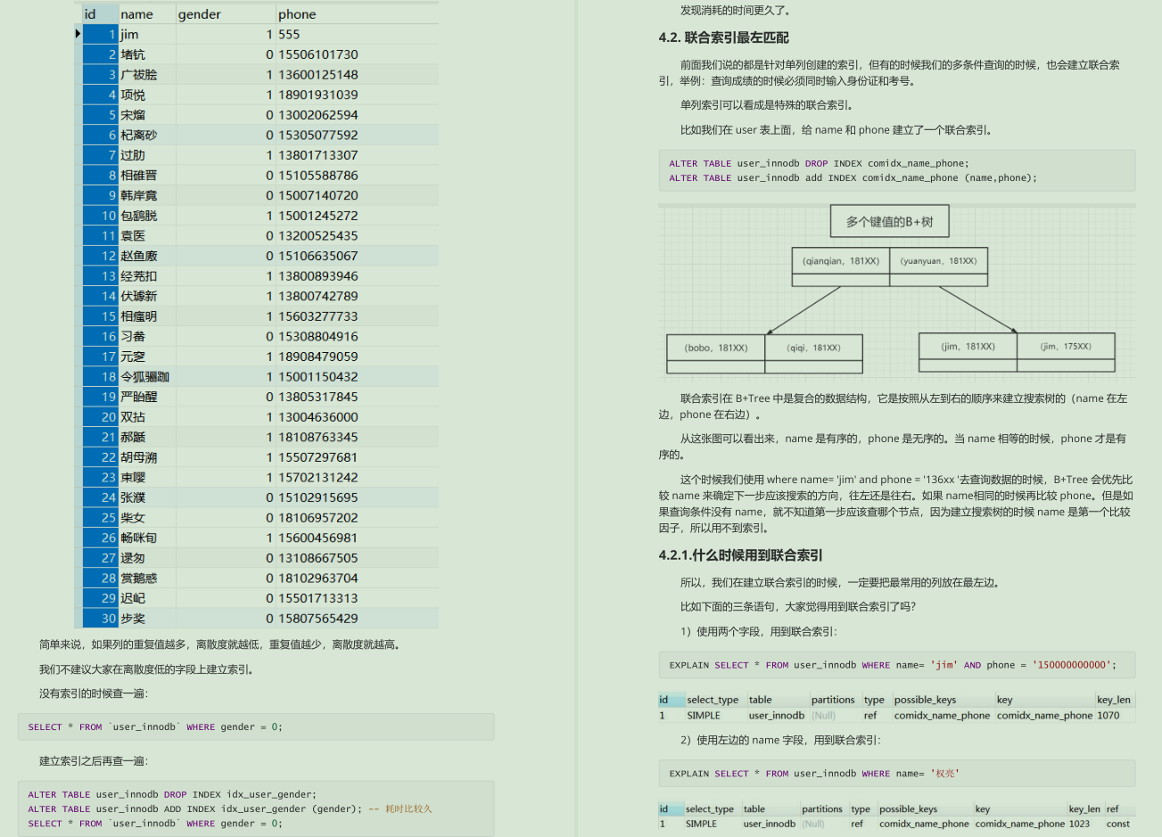Select the '(qiqi, 181XX)' leaf node
The image size is (1162, 837).
(813, 348)
